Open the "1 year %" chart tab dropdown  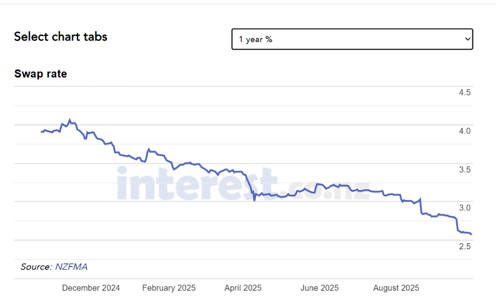click(352, 39)
